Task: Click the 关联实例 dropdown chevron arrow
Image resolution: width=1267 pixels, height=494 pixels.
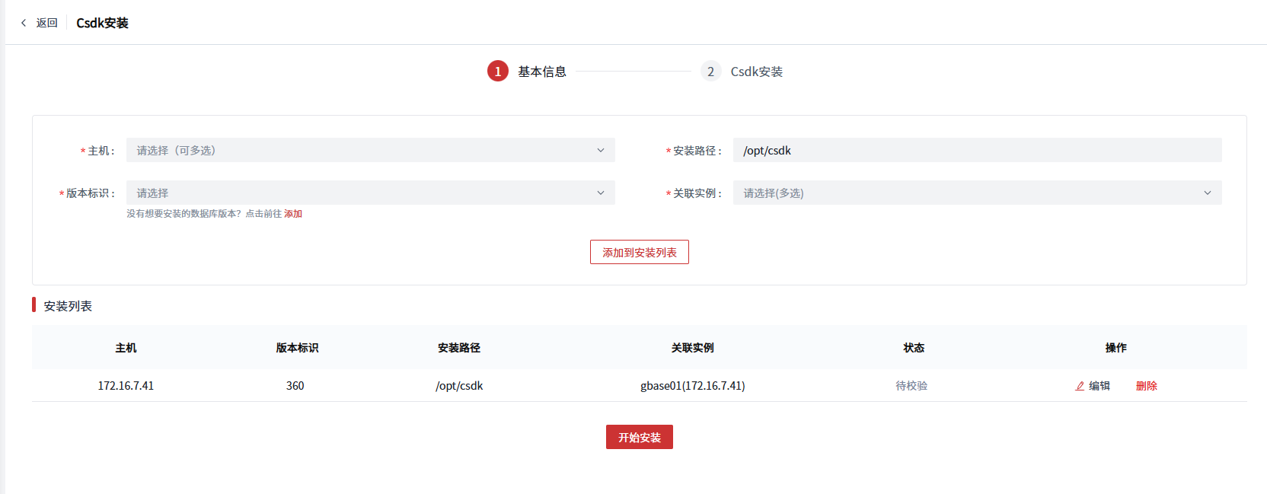Action: (x=1208, y=193)
